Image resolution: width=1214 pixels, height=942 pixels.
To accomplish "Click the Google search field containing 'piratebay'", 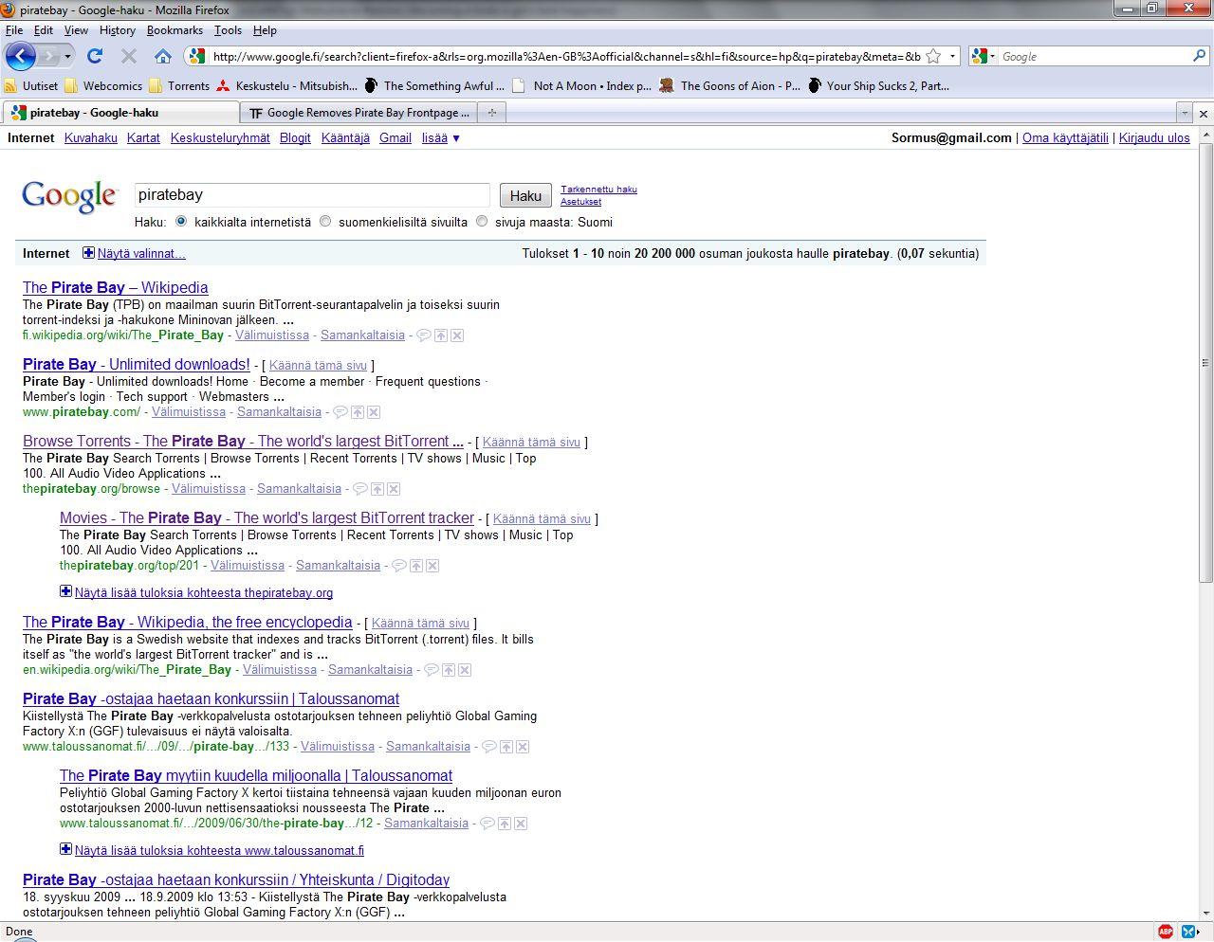I will (311, 195).
